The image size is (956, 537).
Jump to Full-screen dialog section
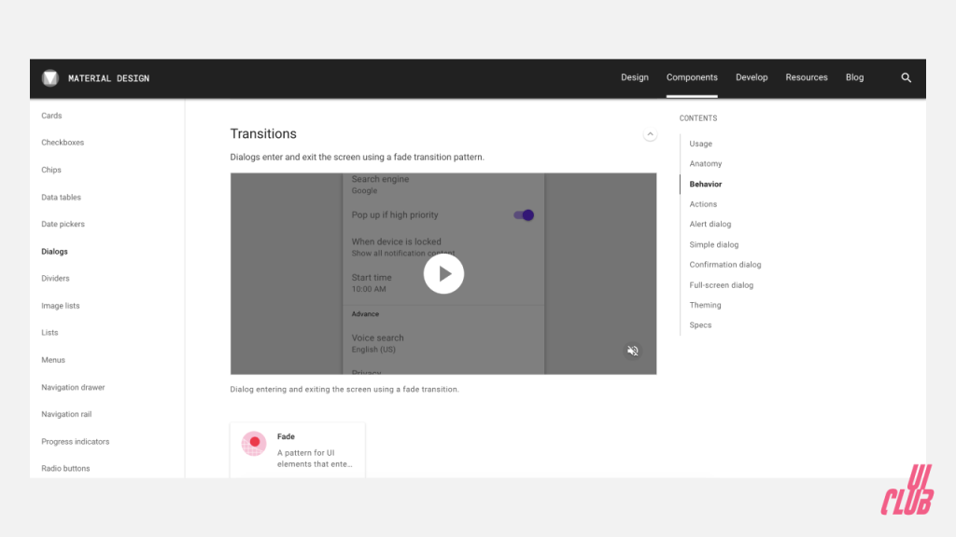click(721, 285)
